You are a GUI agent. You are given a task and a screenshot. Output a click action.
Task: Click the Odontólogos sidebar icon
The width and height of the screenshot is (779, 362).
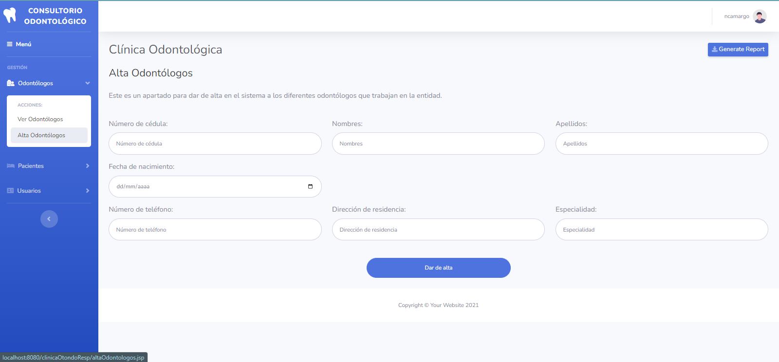[x=11, y=83]
